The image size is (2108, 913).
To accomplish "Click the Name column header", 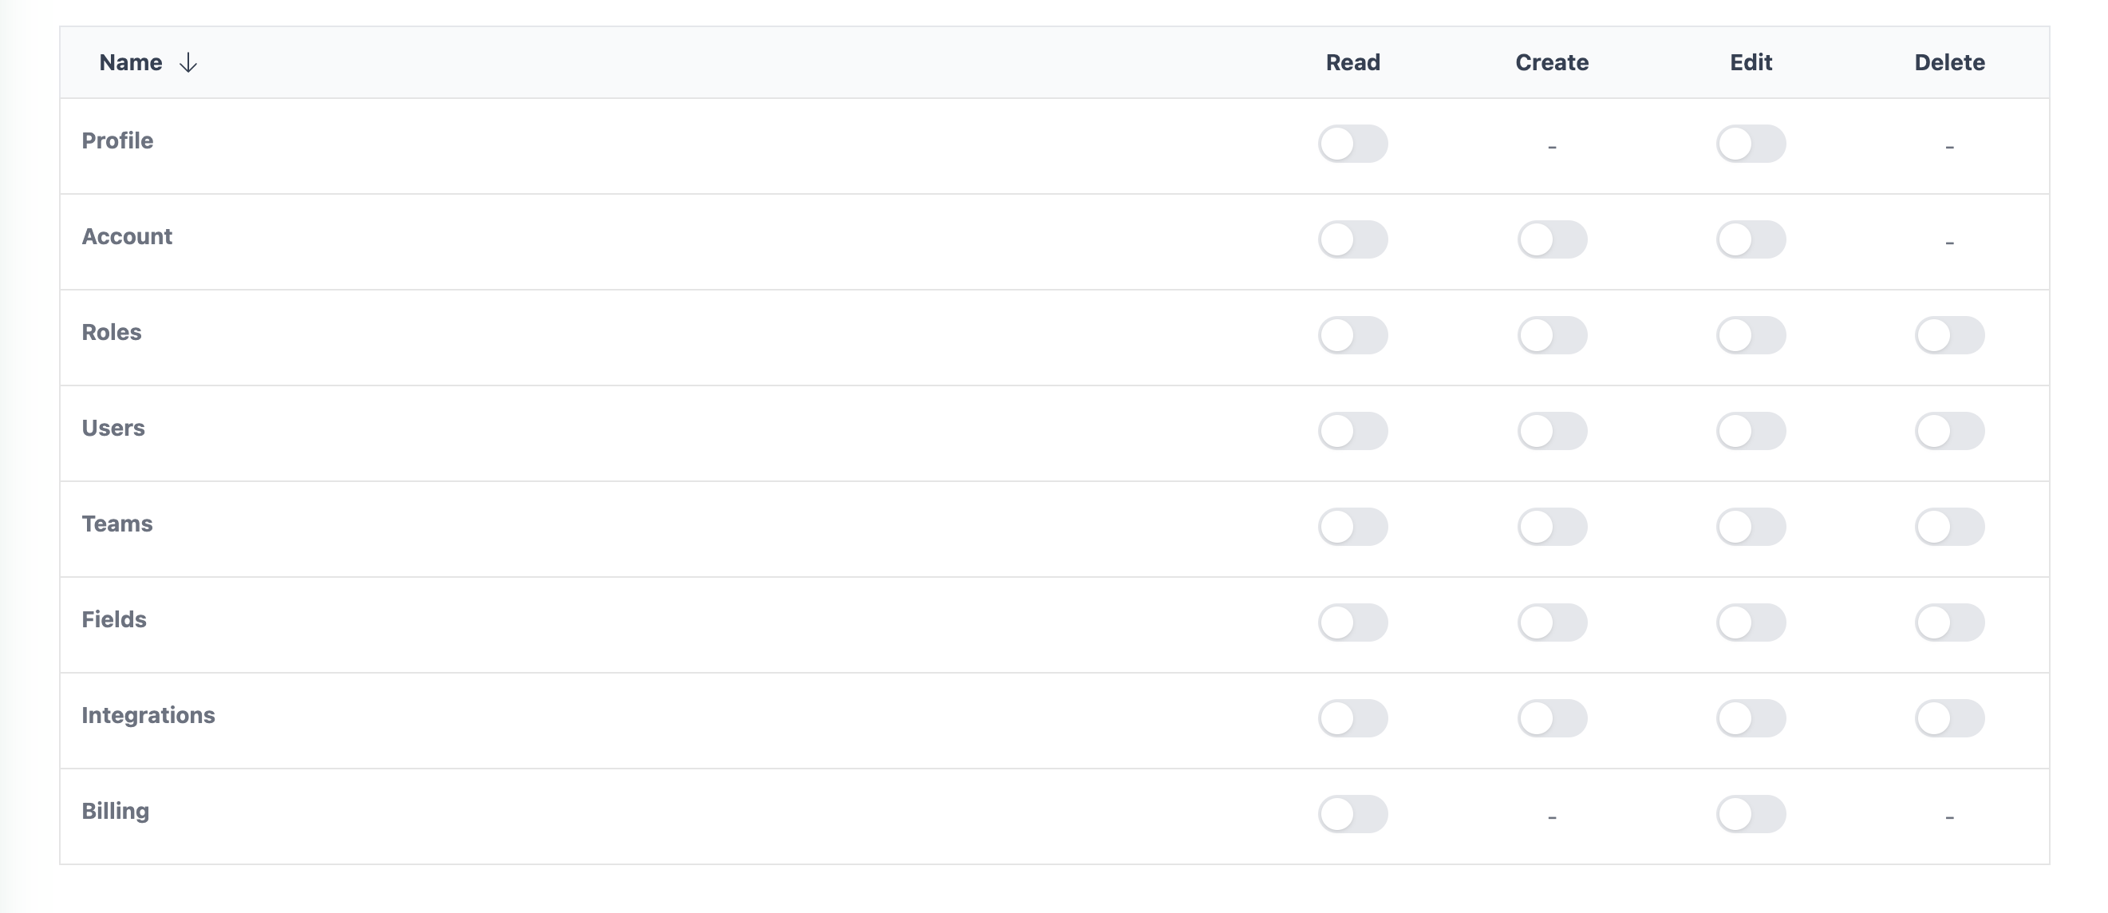I will (x=131, y=63).
